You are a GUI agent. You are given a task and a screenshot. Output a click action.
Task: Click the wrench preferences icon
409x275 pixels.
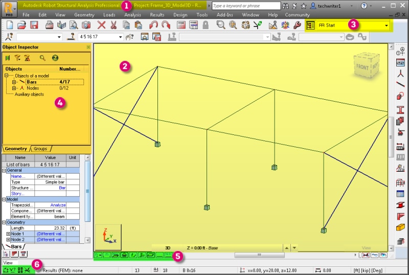(x=297, y=25)
